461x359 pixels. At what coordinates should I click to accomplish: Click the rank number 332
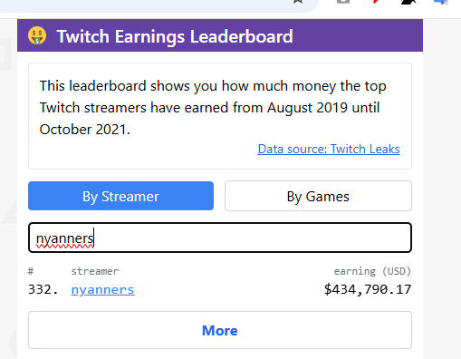click(x=43, y=289)
